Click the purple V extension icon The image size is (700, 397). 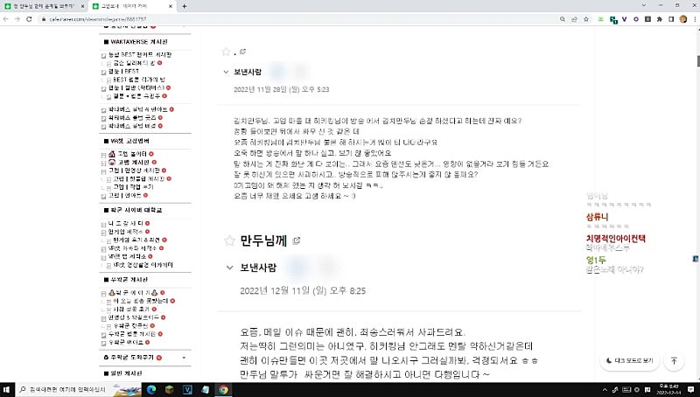point(625,19)
